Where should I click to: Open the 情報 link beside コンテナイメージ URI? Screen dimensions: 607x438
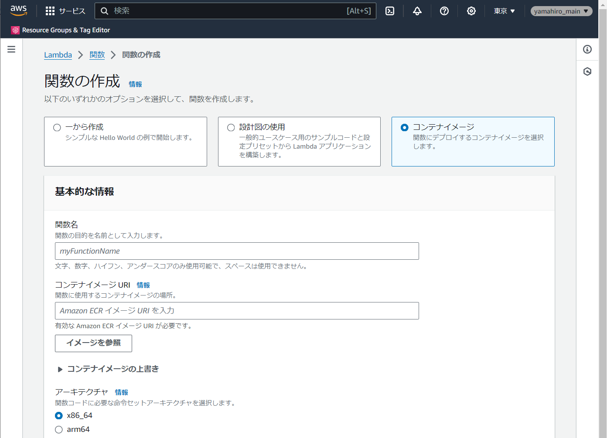tap(143, 285)
